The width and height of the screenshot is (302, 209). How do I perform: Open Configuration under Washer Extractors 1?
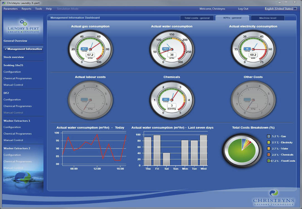click(x=12, y=127)
